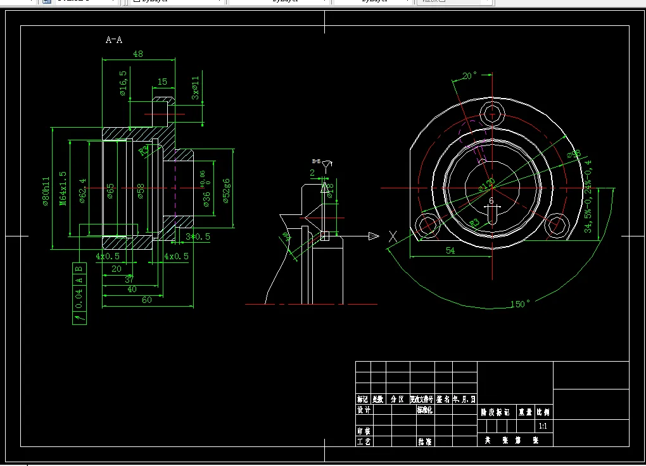Select the "ø62.4" diameter dimension text
This screenshot has height=466, width=646.
(83, 191)
